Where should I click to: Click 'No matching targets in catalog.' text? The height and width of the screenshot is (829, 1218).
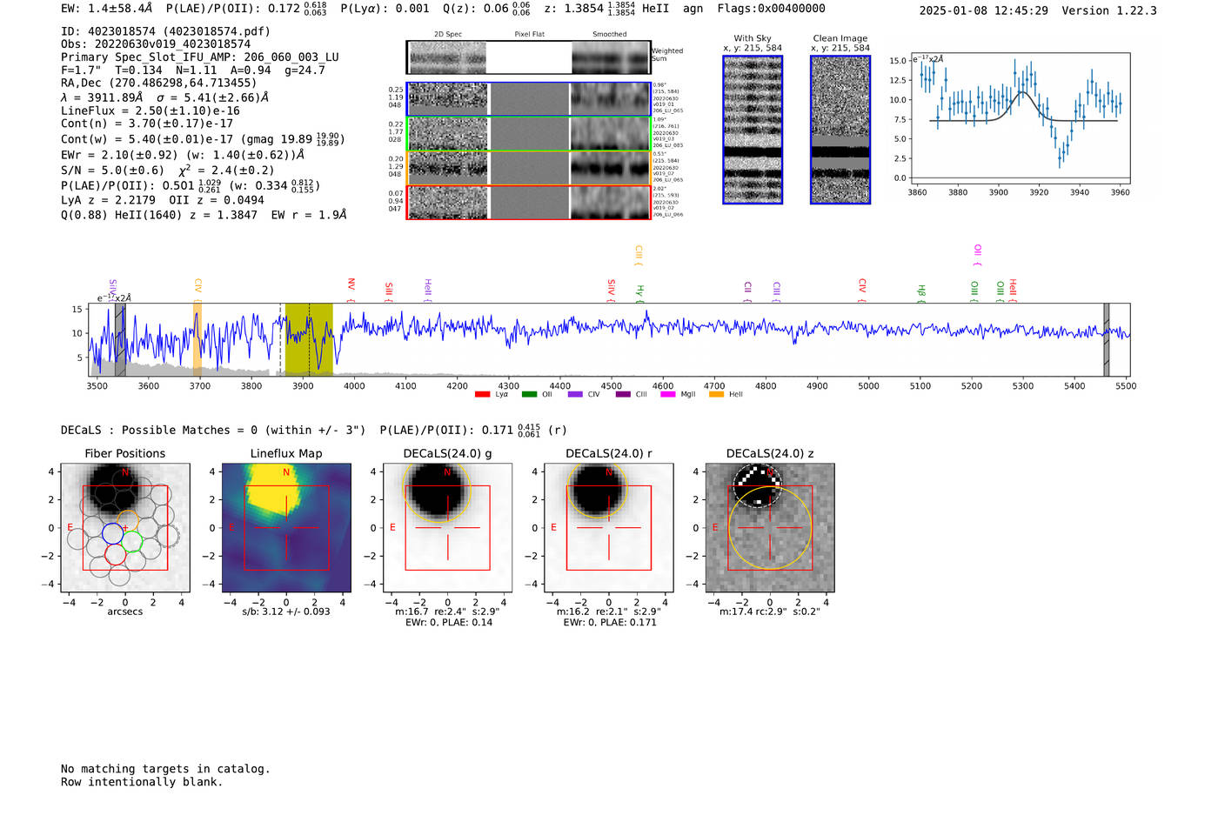click(165, 769)
